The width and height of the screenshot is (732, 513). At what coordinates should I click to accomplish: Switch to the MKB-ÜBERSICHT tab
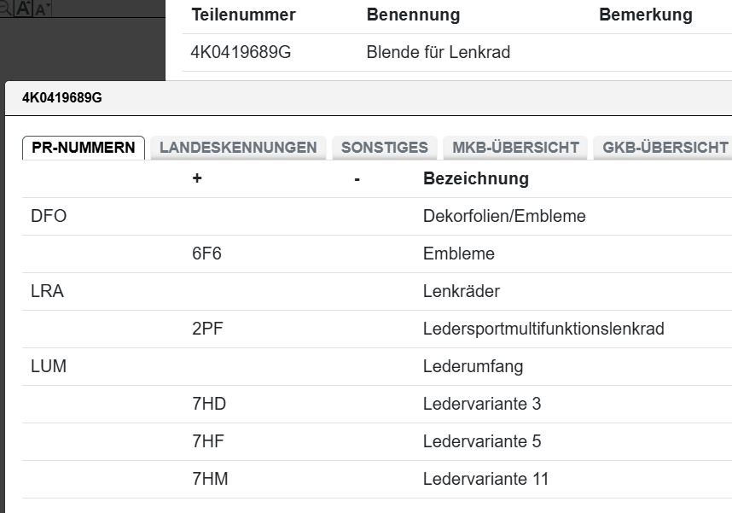515,148
